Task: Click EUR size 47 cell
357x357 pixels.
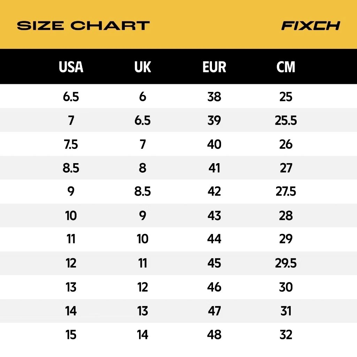Action: tap(214, 311)
